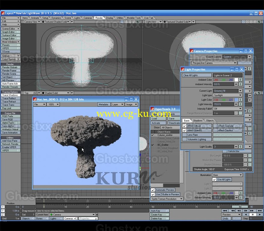Open Light View viewport selector
264x231 pixels.
(153, 22)
